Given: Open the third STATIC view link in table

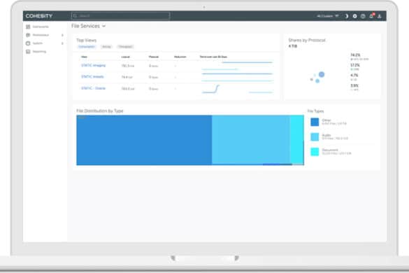Looking at the screenshot, I should click(x=94, y=88).
